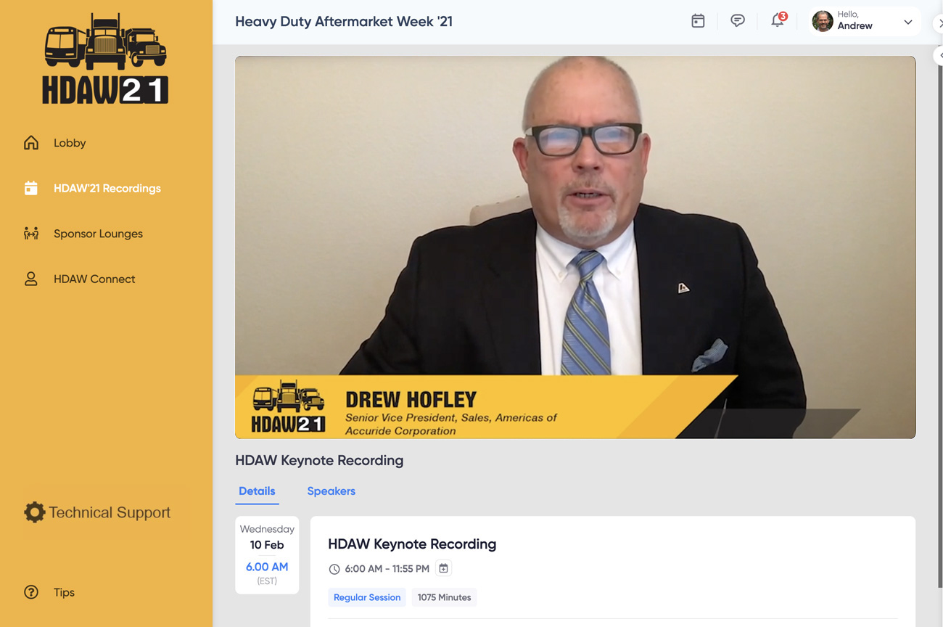Click the HDAW Connect person icon
Screen dimensions: 943x627
[31, 279]
